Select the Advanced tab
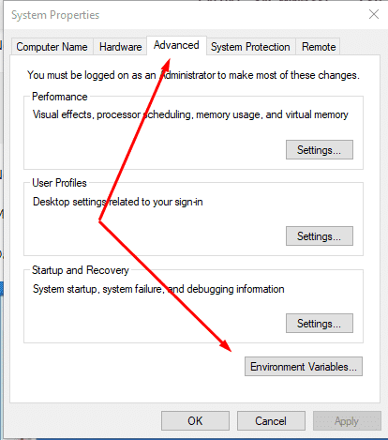Image resolution: width=388 pixels, height=440 pixels. click(x=176, y=46)
